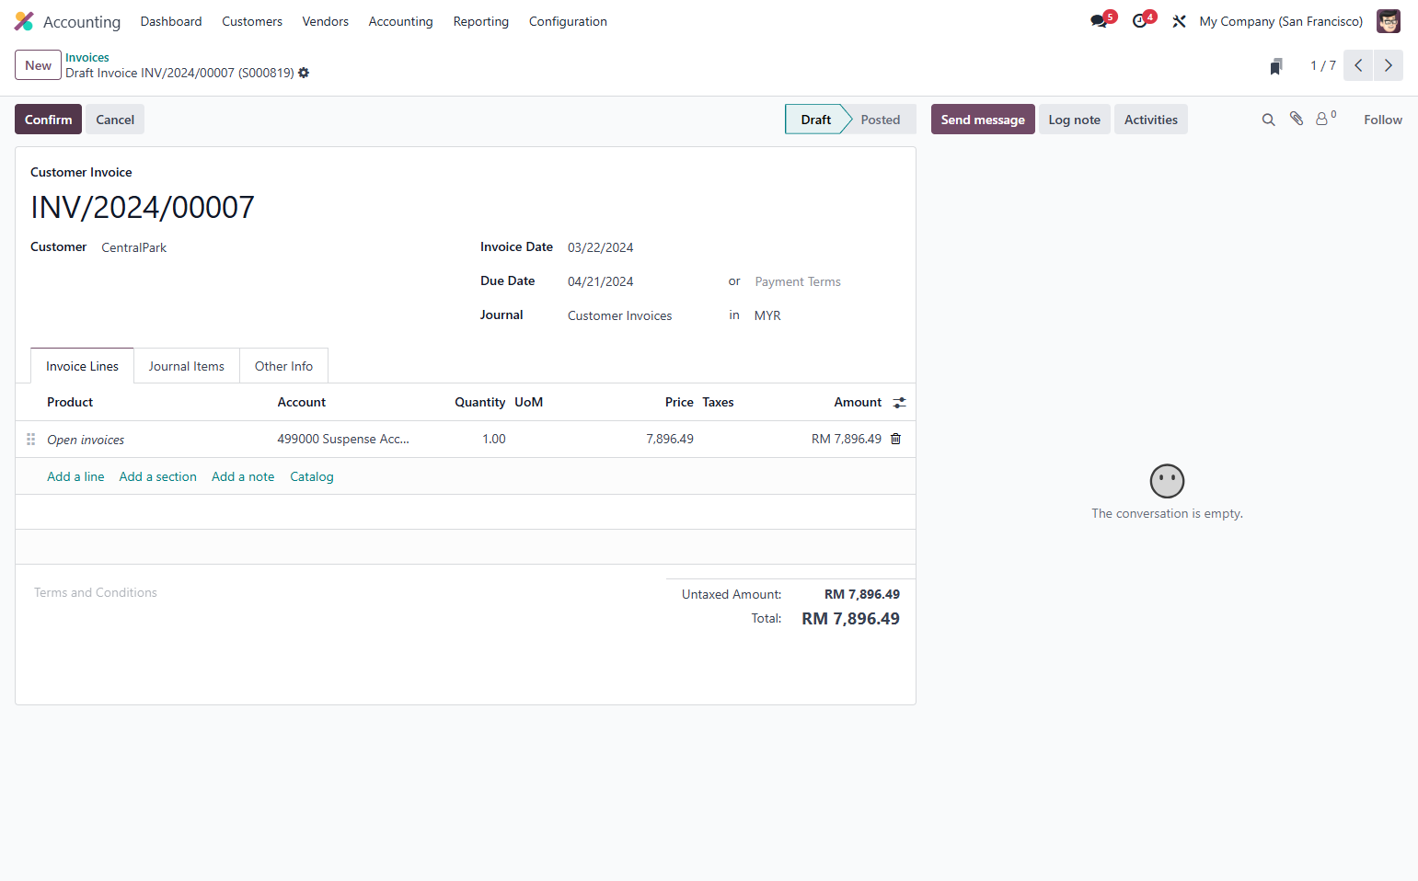Open column settings adjust icon
Image resolution: width=1418 pixels, height=881 pixels.
pyautogui.click(x=900, y=403)
